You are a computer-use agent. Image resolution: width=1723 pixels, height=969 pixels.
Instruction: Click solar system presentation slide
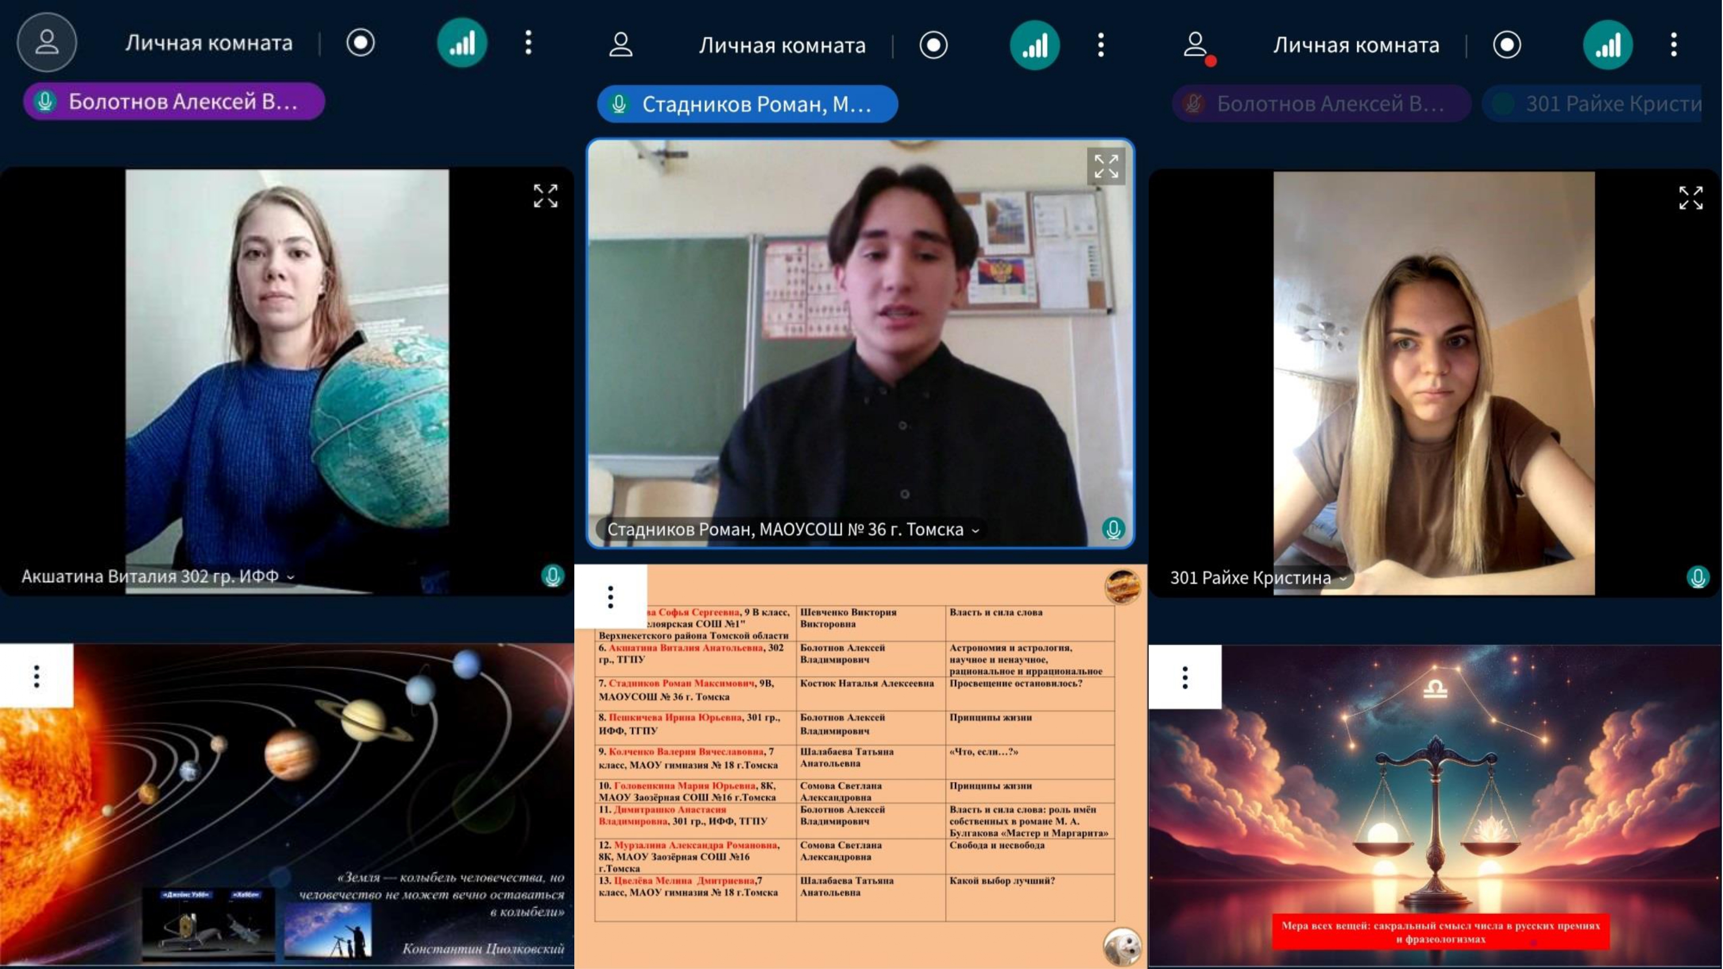coord(287,805)
